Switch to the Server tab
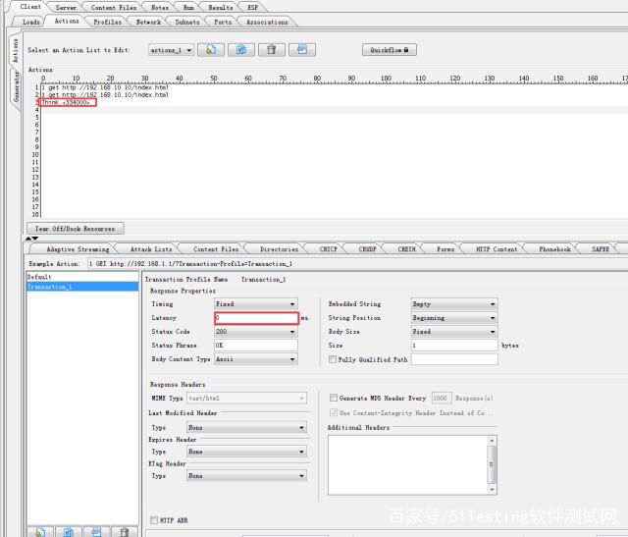This screenshot has width=628, height=537. [66, 8]
